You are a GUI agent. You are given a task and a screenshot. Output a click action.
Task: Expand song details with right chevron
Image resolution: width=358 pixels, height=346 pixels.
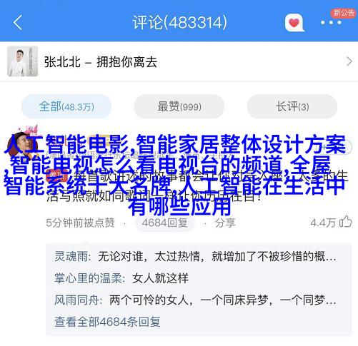click(349, 61)
